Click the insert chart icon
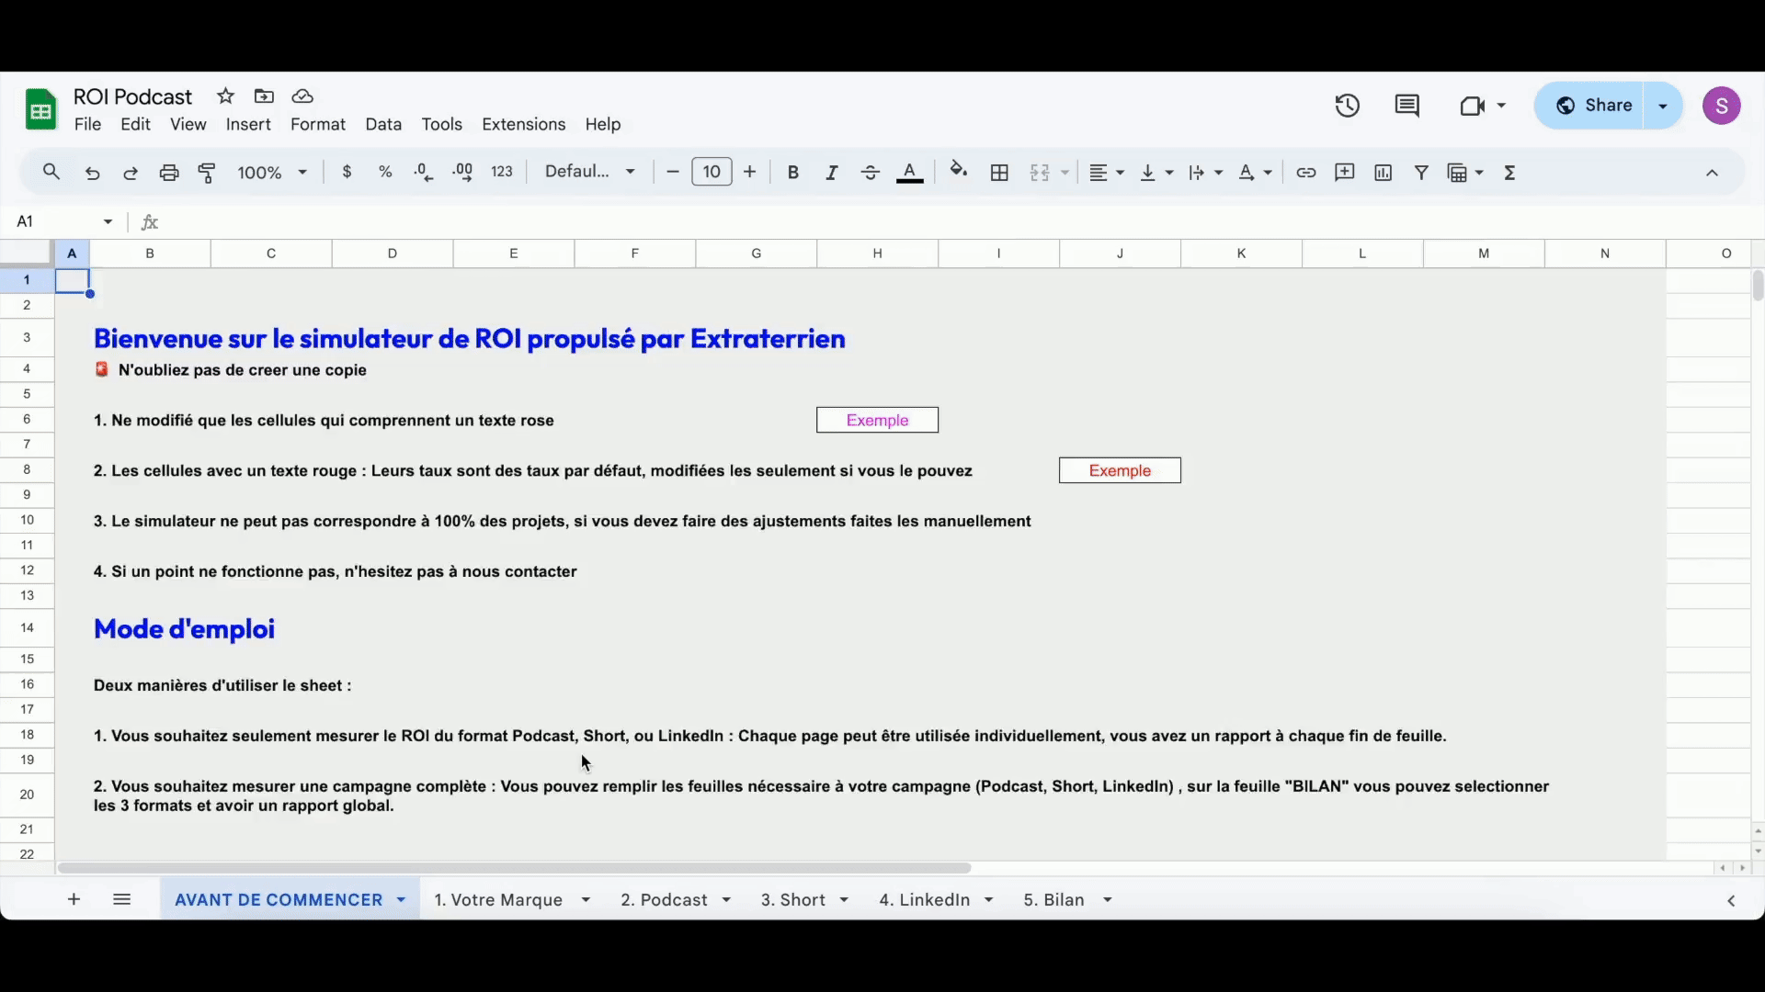Viewport: 1765px width, 992px height. pos(1383,173)
